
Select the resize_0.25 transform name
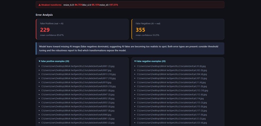pos(69,5)
